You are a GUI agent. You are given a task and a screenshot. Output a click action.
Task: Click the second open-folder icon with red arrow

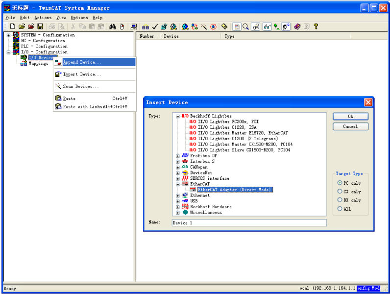click(31, 26)
